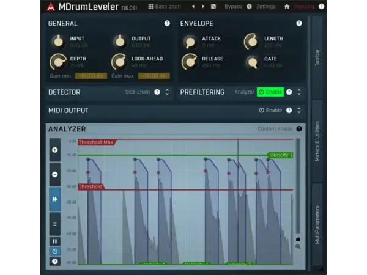
Task: Toggle the Detector Side-chain option
Action: pos(138,92)
